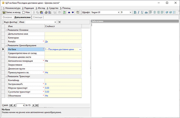Image resolution: width=180 pixels, height=118 pixels.
Task: Select the Допълнителни tab
Action: pyautogui.click(x=22, y=17)
